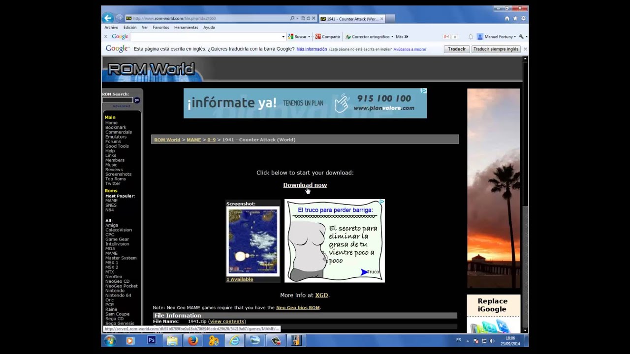Click the MAME breadcrumb link
This screenshot has height=354, width=630.
pos(193,140)
